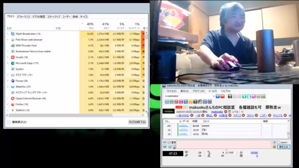Expand the Microsoft Edge process group
299x168 pixels.
pyautogui.click(x=7, y=63)
